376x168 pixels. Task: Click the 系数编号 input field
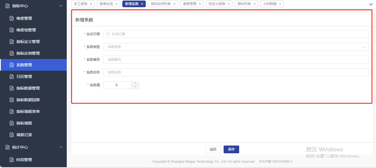pyautogui.click(x=236, y=60)
